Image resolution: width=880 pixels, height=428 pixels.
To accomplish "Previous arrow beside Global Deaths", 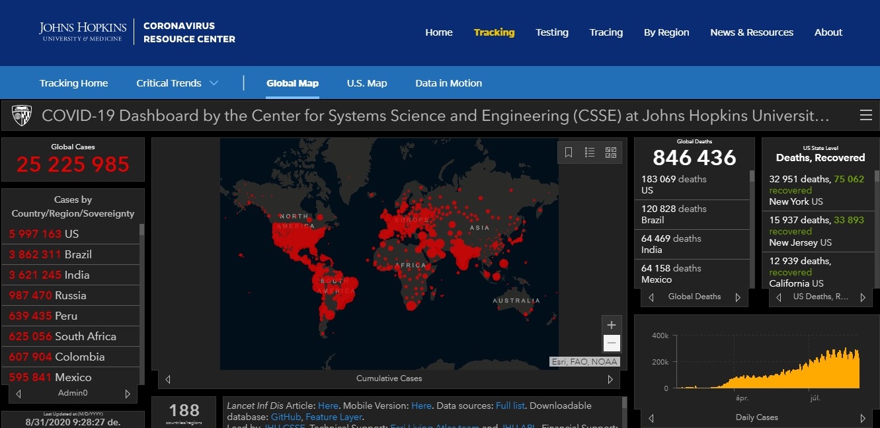I will click(x=651, y=297).
